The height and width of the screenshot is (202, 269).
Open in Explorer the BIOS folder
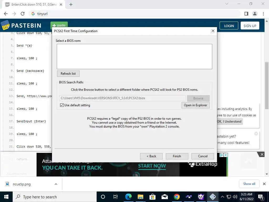click(x=195, y=105)
